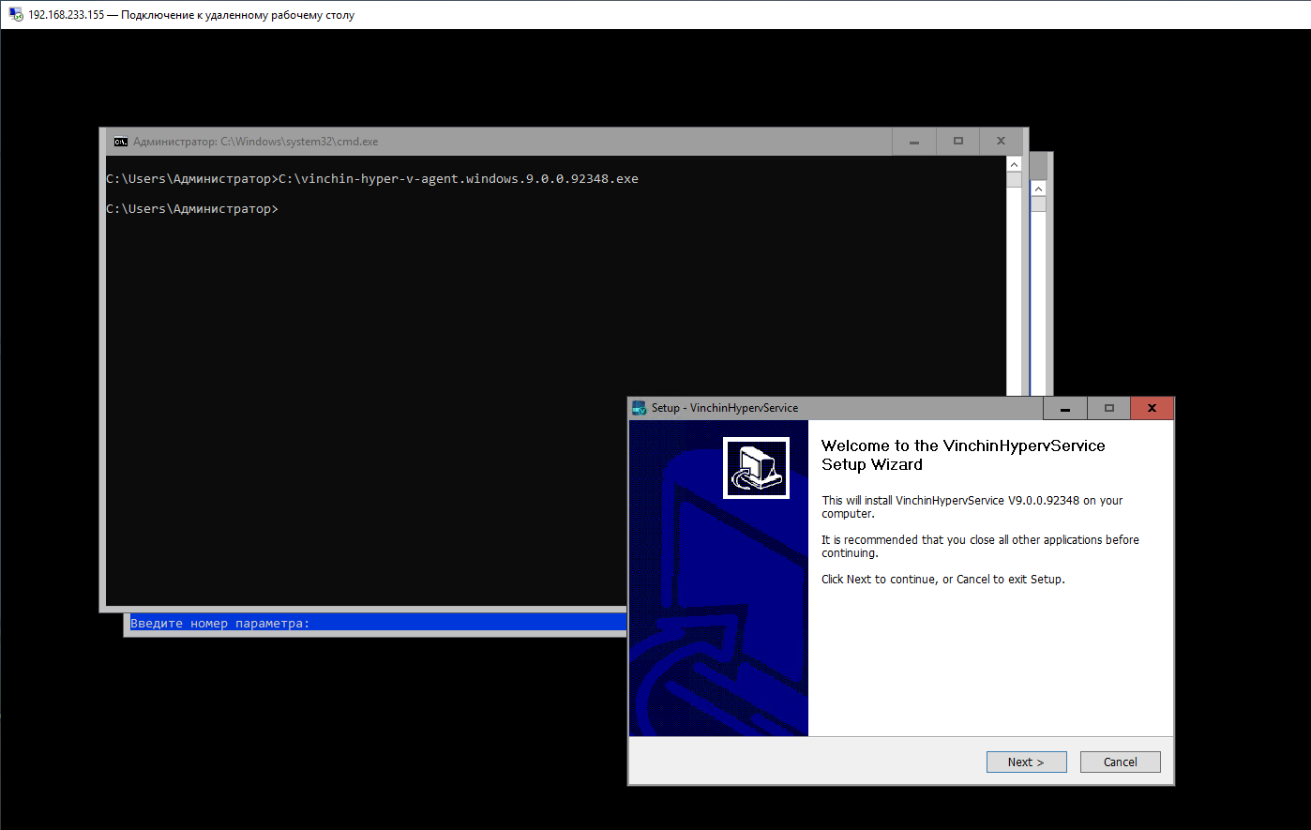Click the Setup window's disabled maximize button

[x=1109, y=408]
